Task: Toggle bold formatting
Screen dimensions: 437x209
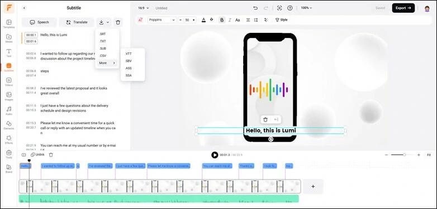Action: [x=222, y=20]
